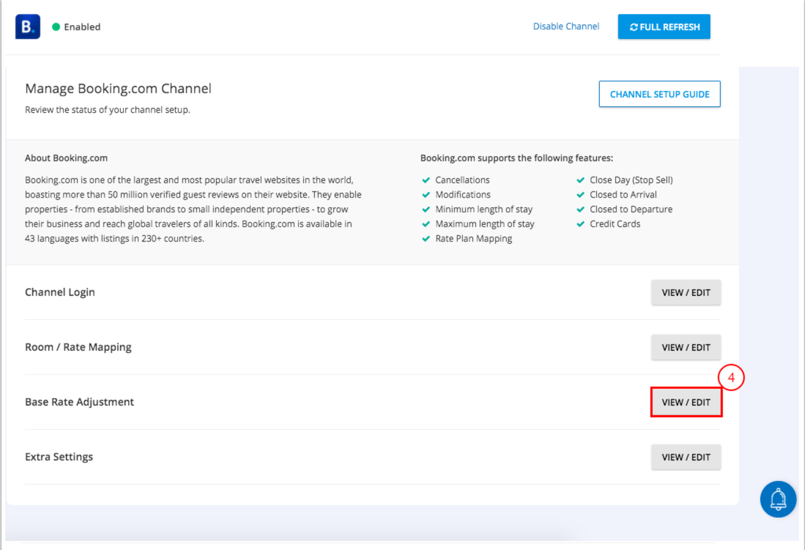
Task: Click the checkmark beside Rate Plan Mapping
Action: pyautogui.click(x=426, y=238)
